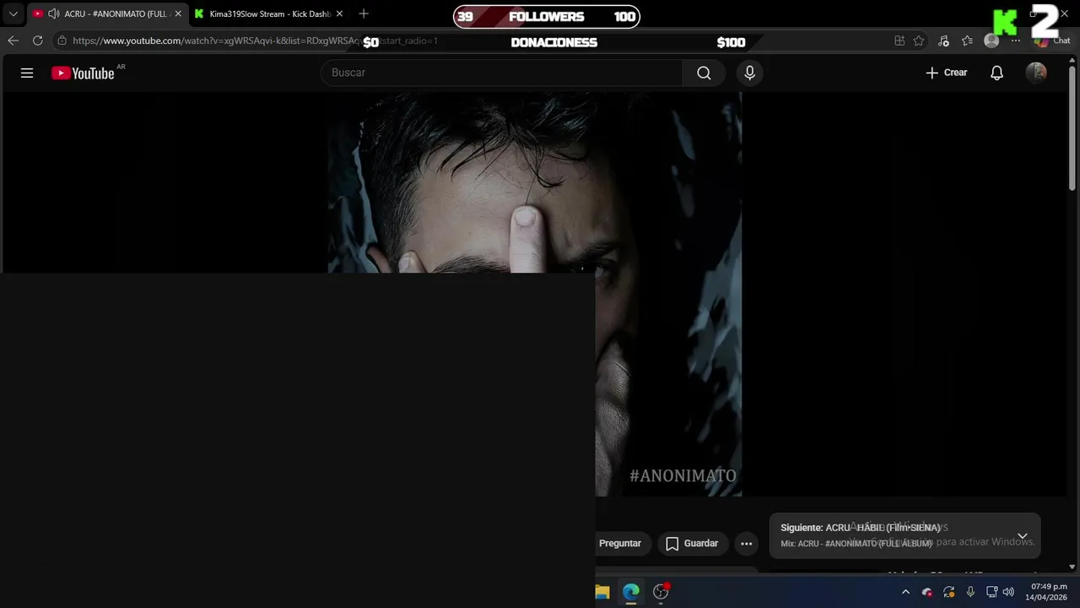Go to YouTube home via the logo
Screen dimensions: 1080x608
83,73
